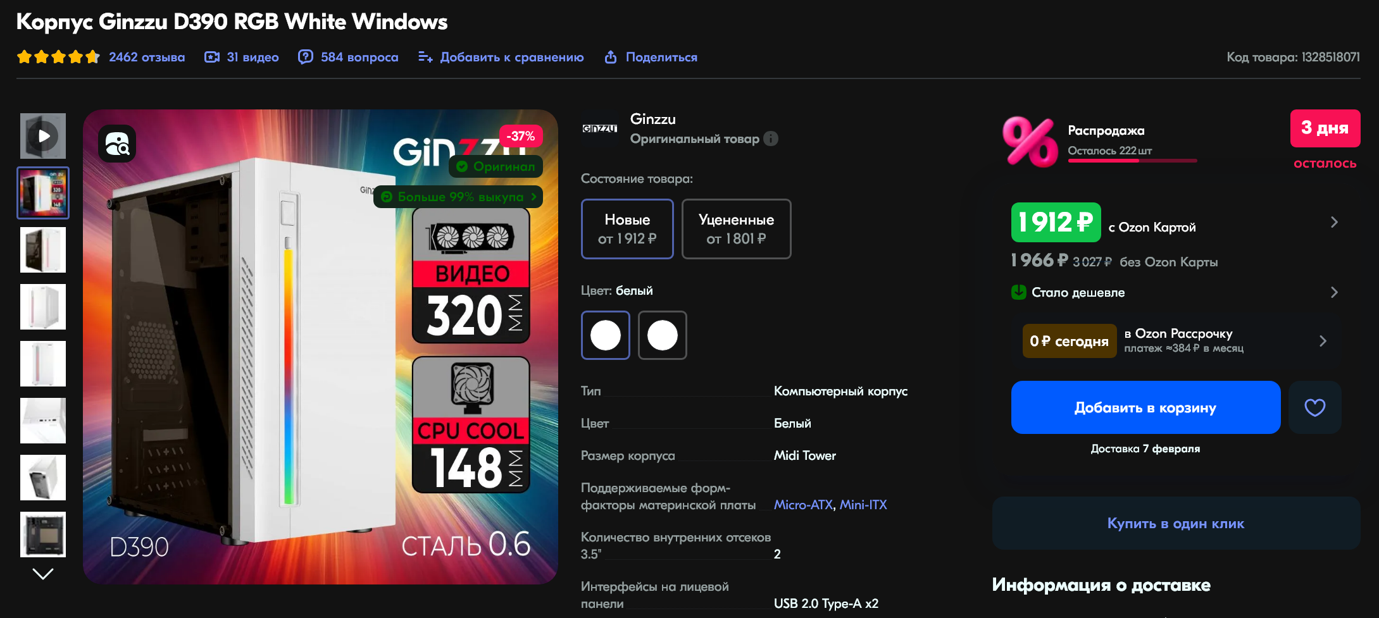Click the green price-drop arrow icon
1379x618 pixels.
point(1019,292)
